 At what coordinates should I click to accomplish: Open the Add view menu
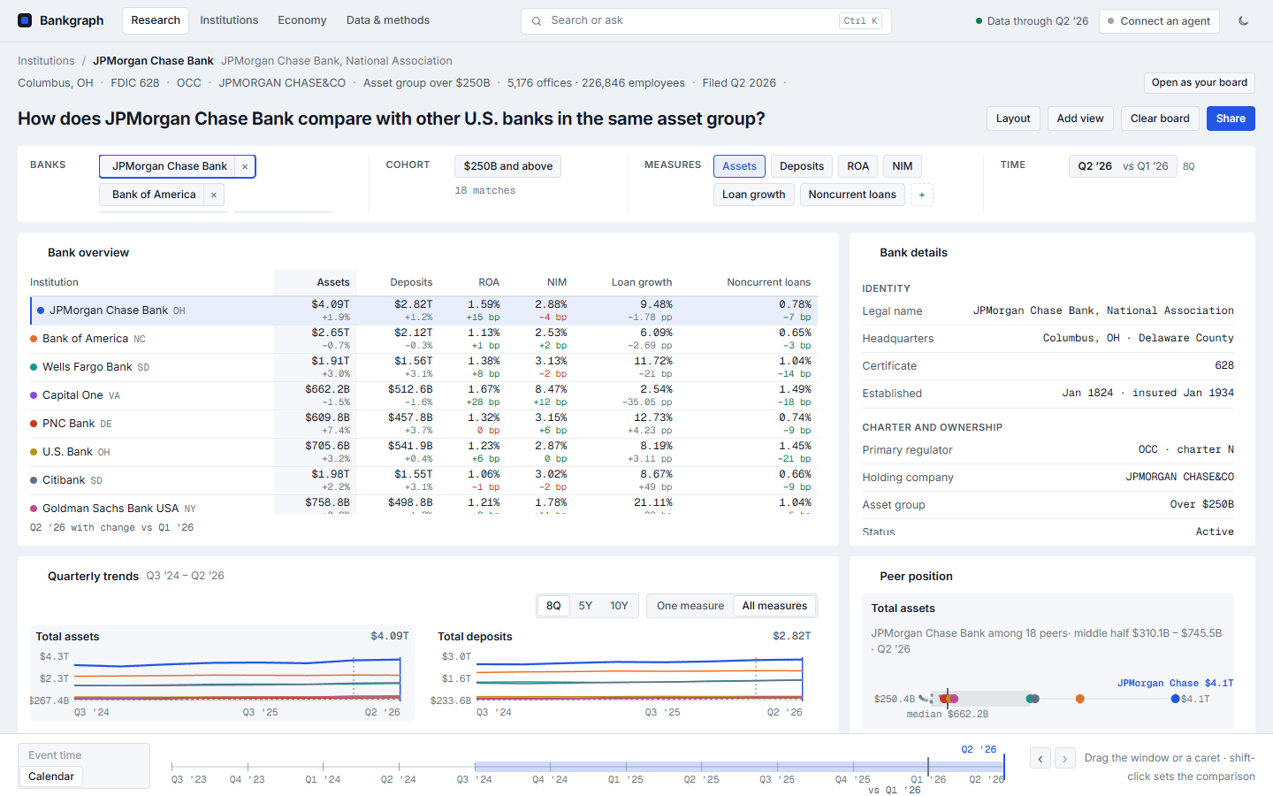pos(1080,119)
